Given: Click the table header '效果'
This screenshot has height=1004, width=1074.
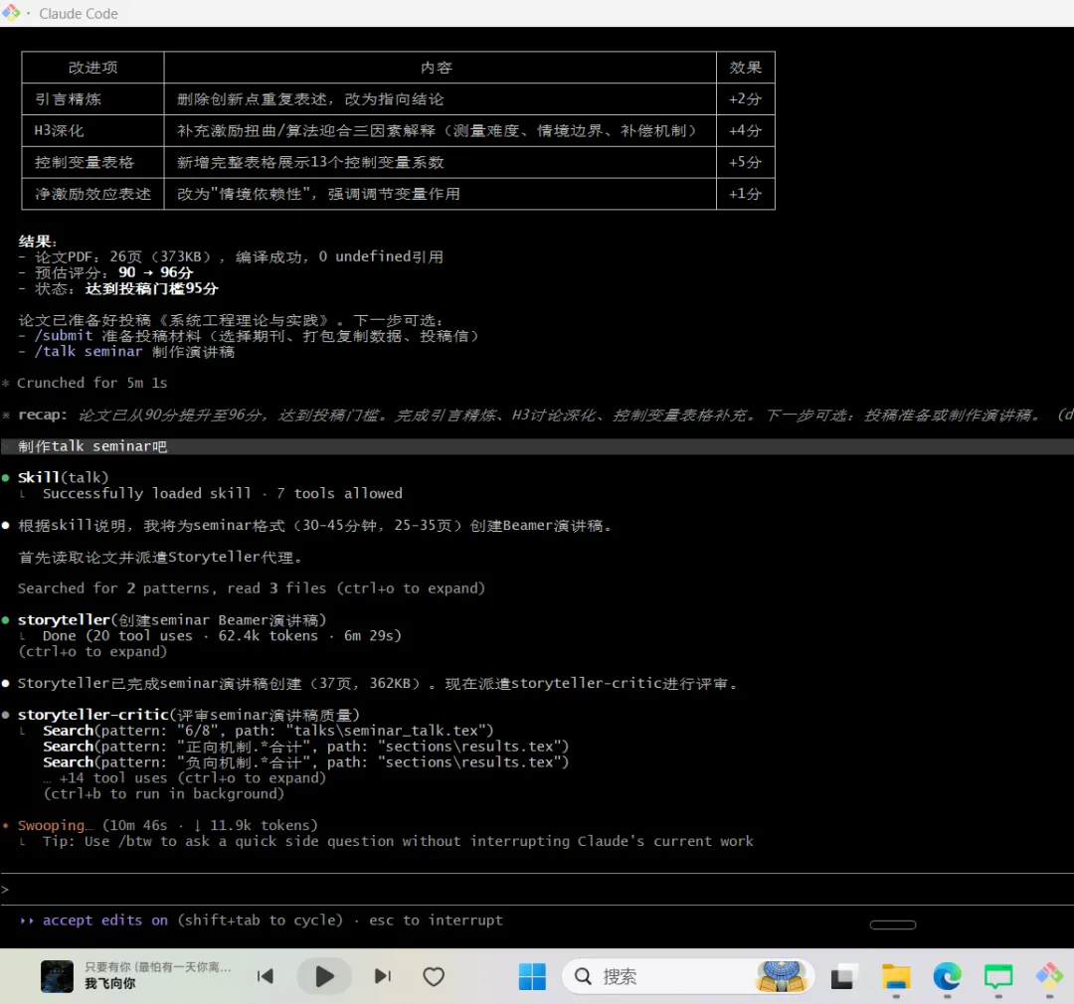Looking at the screenshot, I should click(745, 68).
